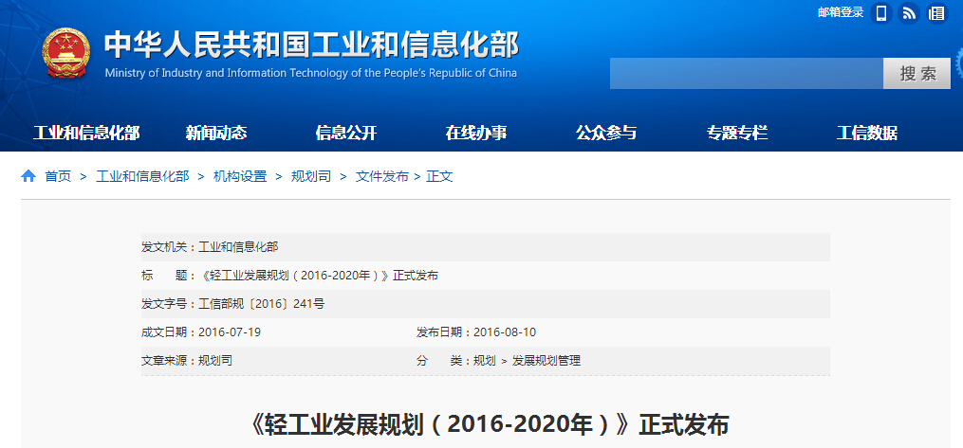
Task: Open the 公众参与 navigation menu
Action: [x=606, y=133]
